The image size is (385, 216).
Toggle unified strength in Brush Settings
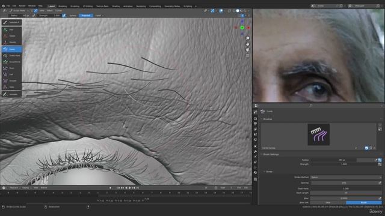point(380,164)
